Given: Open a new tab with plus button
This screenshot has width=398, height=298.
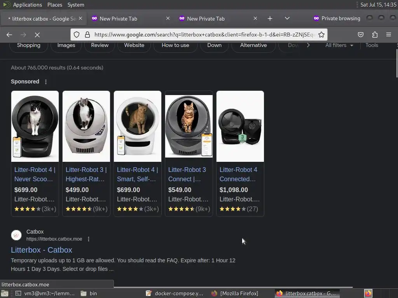Looking at the screenshot, I should pyautogui.click(x=270, y=19).
